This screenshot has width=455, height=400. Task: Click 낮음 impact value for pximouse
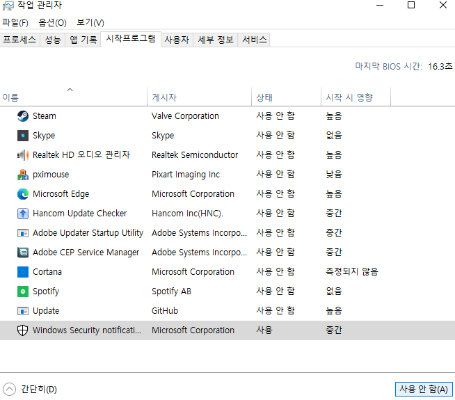pyautogui.click(x=334, y=175)
